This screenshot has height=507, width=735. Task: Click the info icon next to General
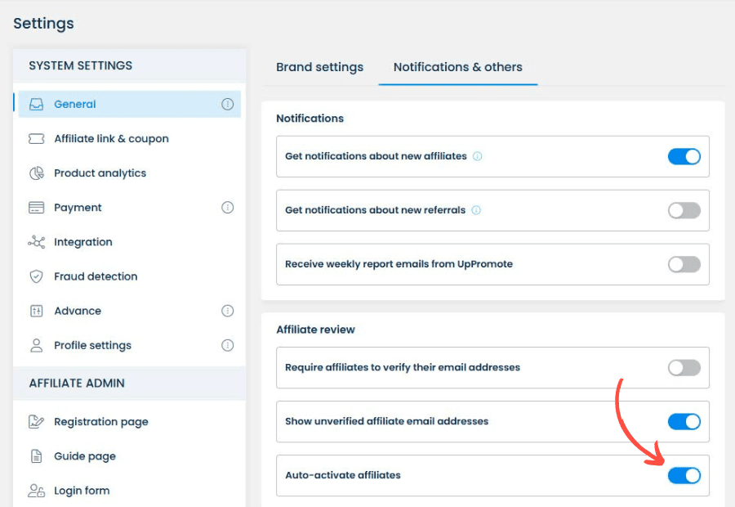click(x=227, y=104)
